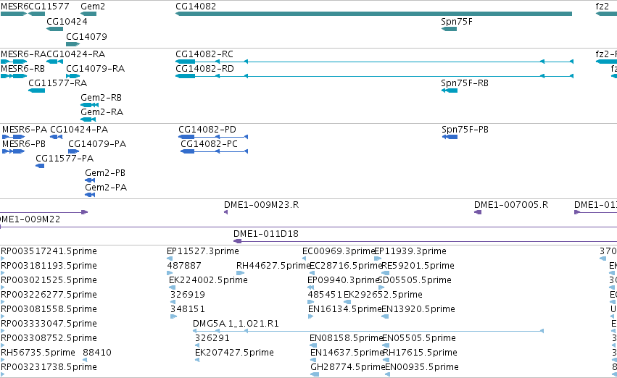Select EST RH56735.5prime
617x378 pixels.
coord(38,353)
